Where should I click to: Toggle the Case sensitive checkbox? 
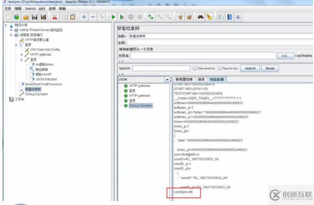pos(195,68)
